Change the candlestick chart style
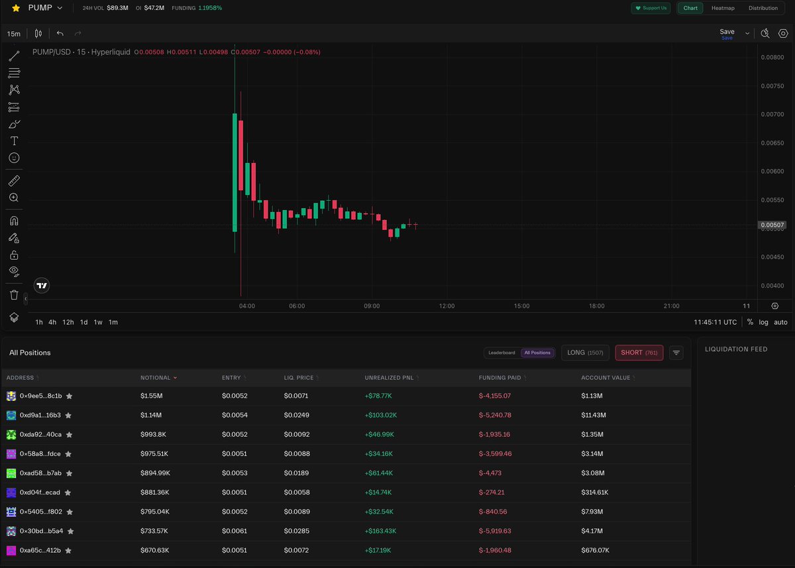The image size is (795, 568). 38,33
